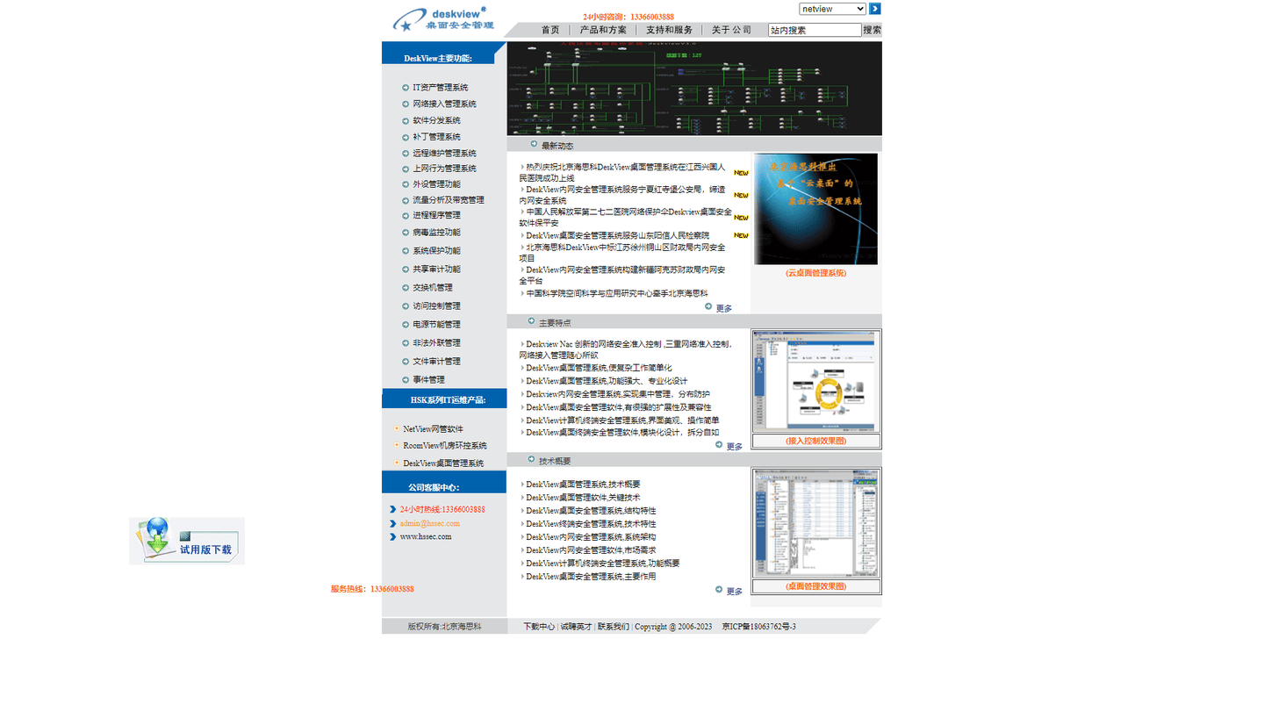
Task: Open 事件管理 link
Action: click(428, 380)
